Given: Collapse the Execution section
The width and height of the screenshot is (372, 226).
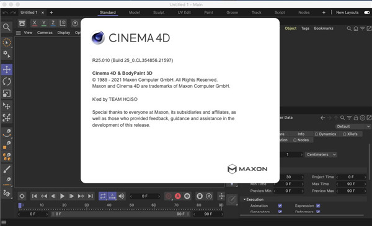Looking at the screenshot, I should coord(245,199).
